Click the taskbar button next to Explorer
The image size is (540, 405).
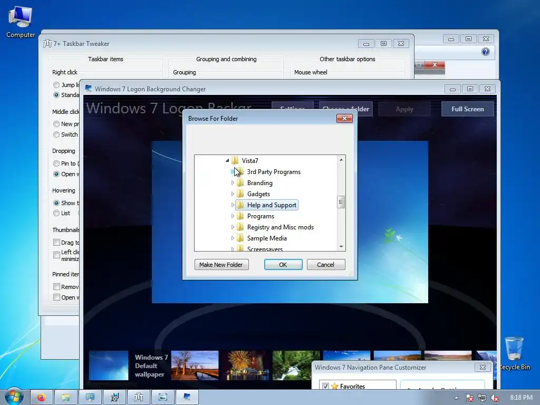coord(90,398)
